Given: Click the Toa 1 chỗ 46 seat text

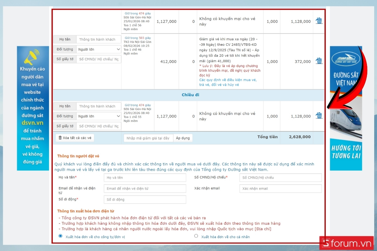Looking at the screenshot, I should point(133,50).
